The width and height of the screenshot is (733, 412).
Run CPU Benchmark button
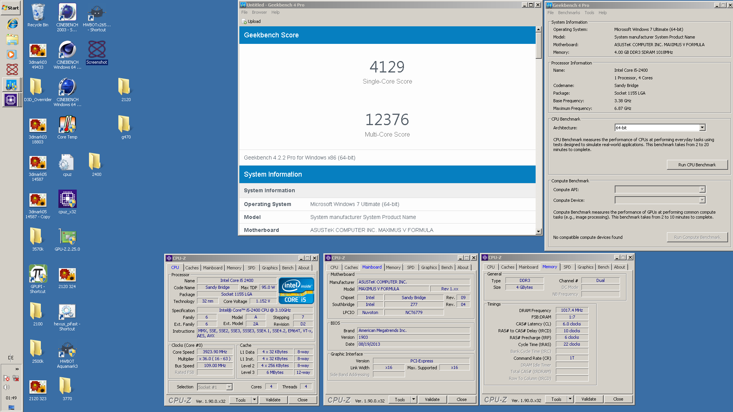697,165
